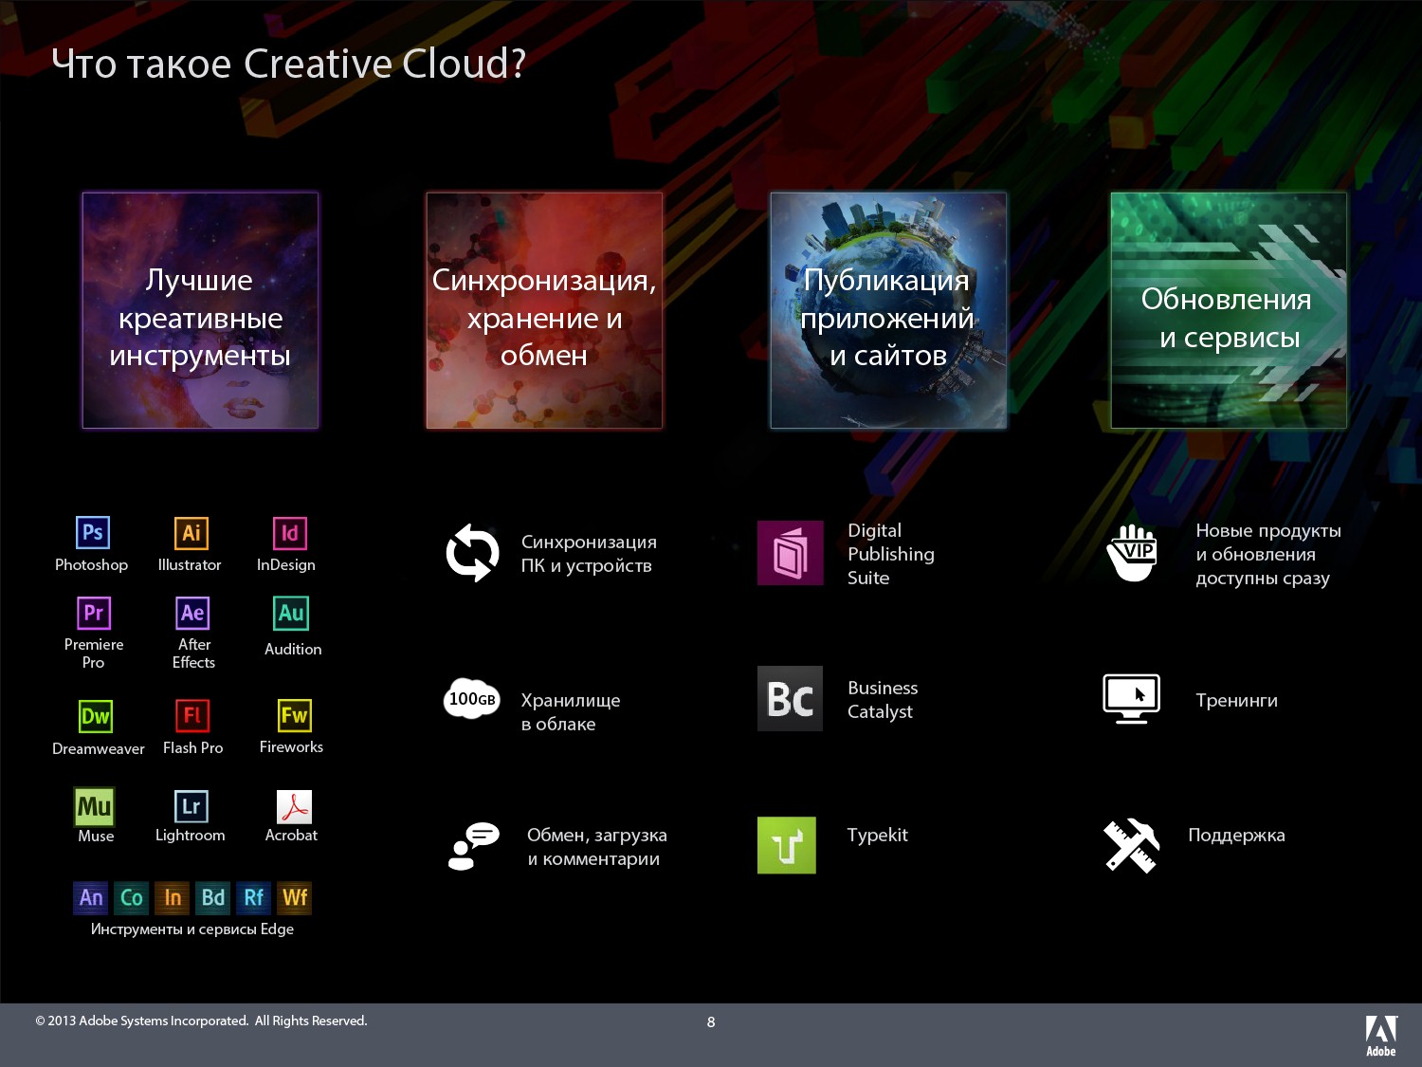Select the 100GB cloud storage icon
The width and height of the screenshot is (1422, 1067).
point(472,700)
